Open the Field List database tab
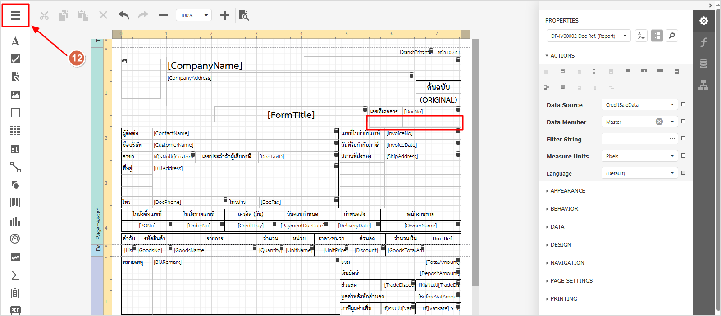 point(703,63)
